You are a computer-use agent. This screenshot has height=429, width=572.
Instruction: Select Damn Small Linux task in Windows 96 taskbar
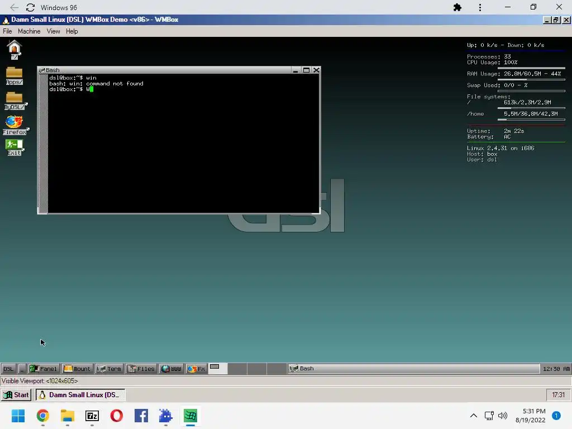point(80,395)
